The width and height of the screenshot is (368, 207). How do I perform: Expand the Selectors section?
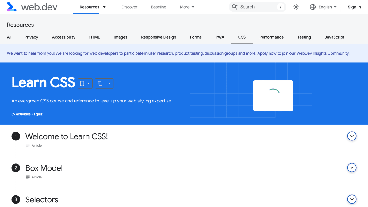(352, 199)
